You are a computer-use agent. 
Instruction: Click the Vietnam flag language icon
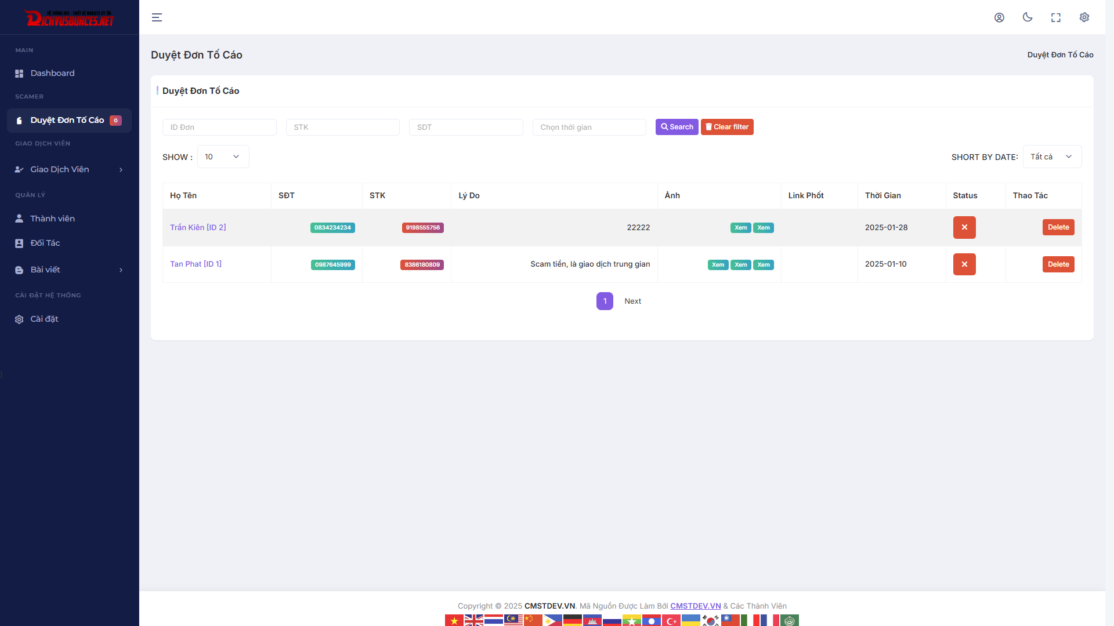[x=454, y=620]
